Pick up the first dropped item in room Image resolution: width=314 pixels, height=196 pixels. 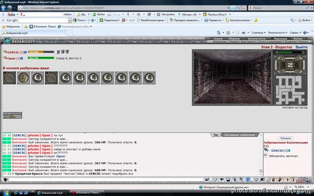(x=9, y=78)
